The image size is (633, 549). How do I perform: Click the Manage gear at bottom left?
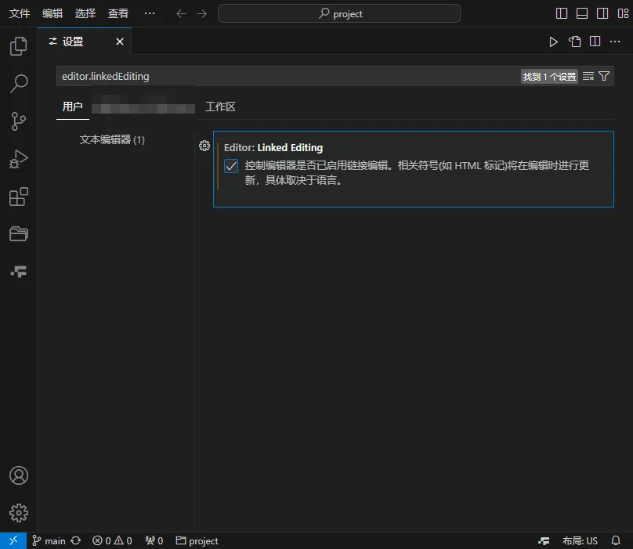click(18, 513)
